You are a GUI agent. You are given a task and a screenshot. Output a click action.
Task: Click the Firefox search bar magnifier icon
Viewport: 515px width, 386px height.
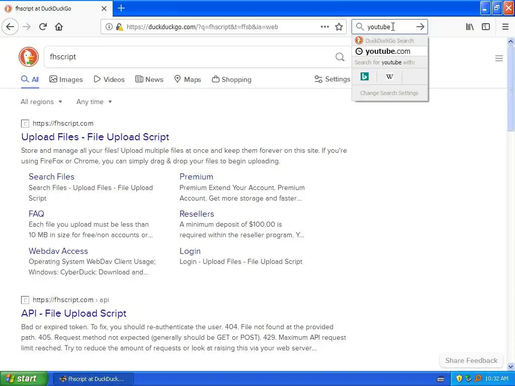click(x=360, y=27)
